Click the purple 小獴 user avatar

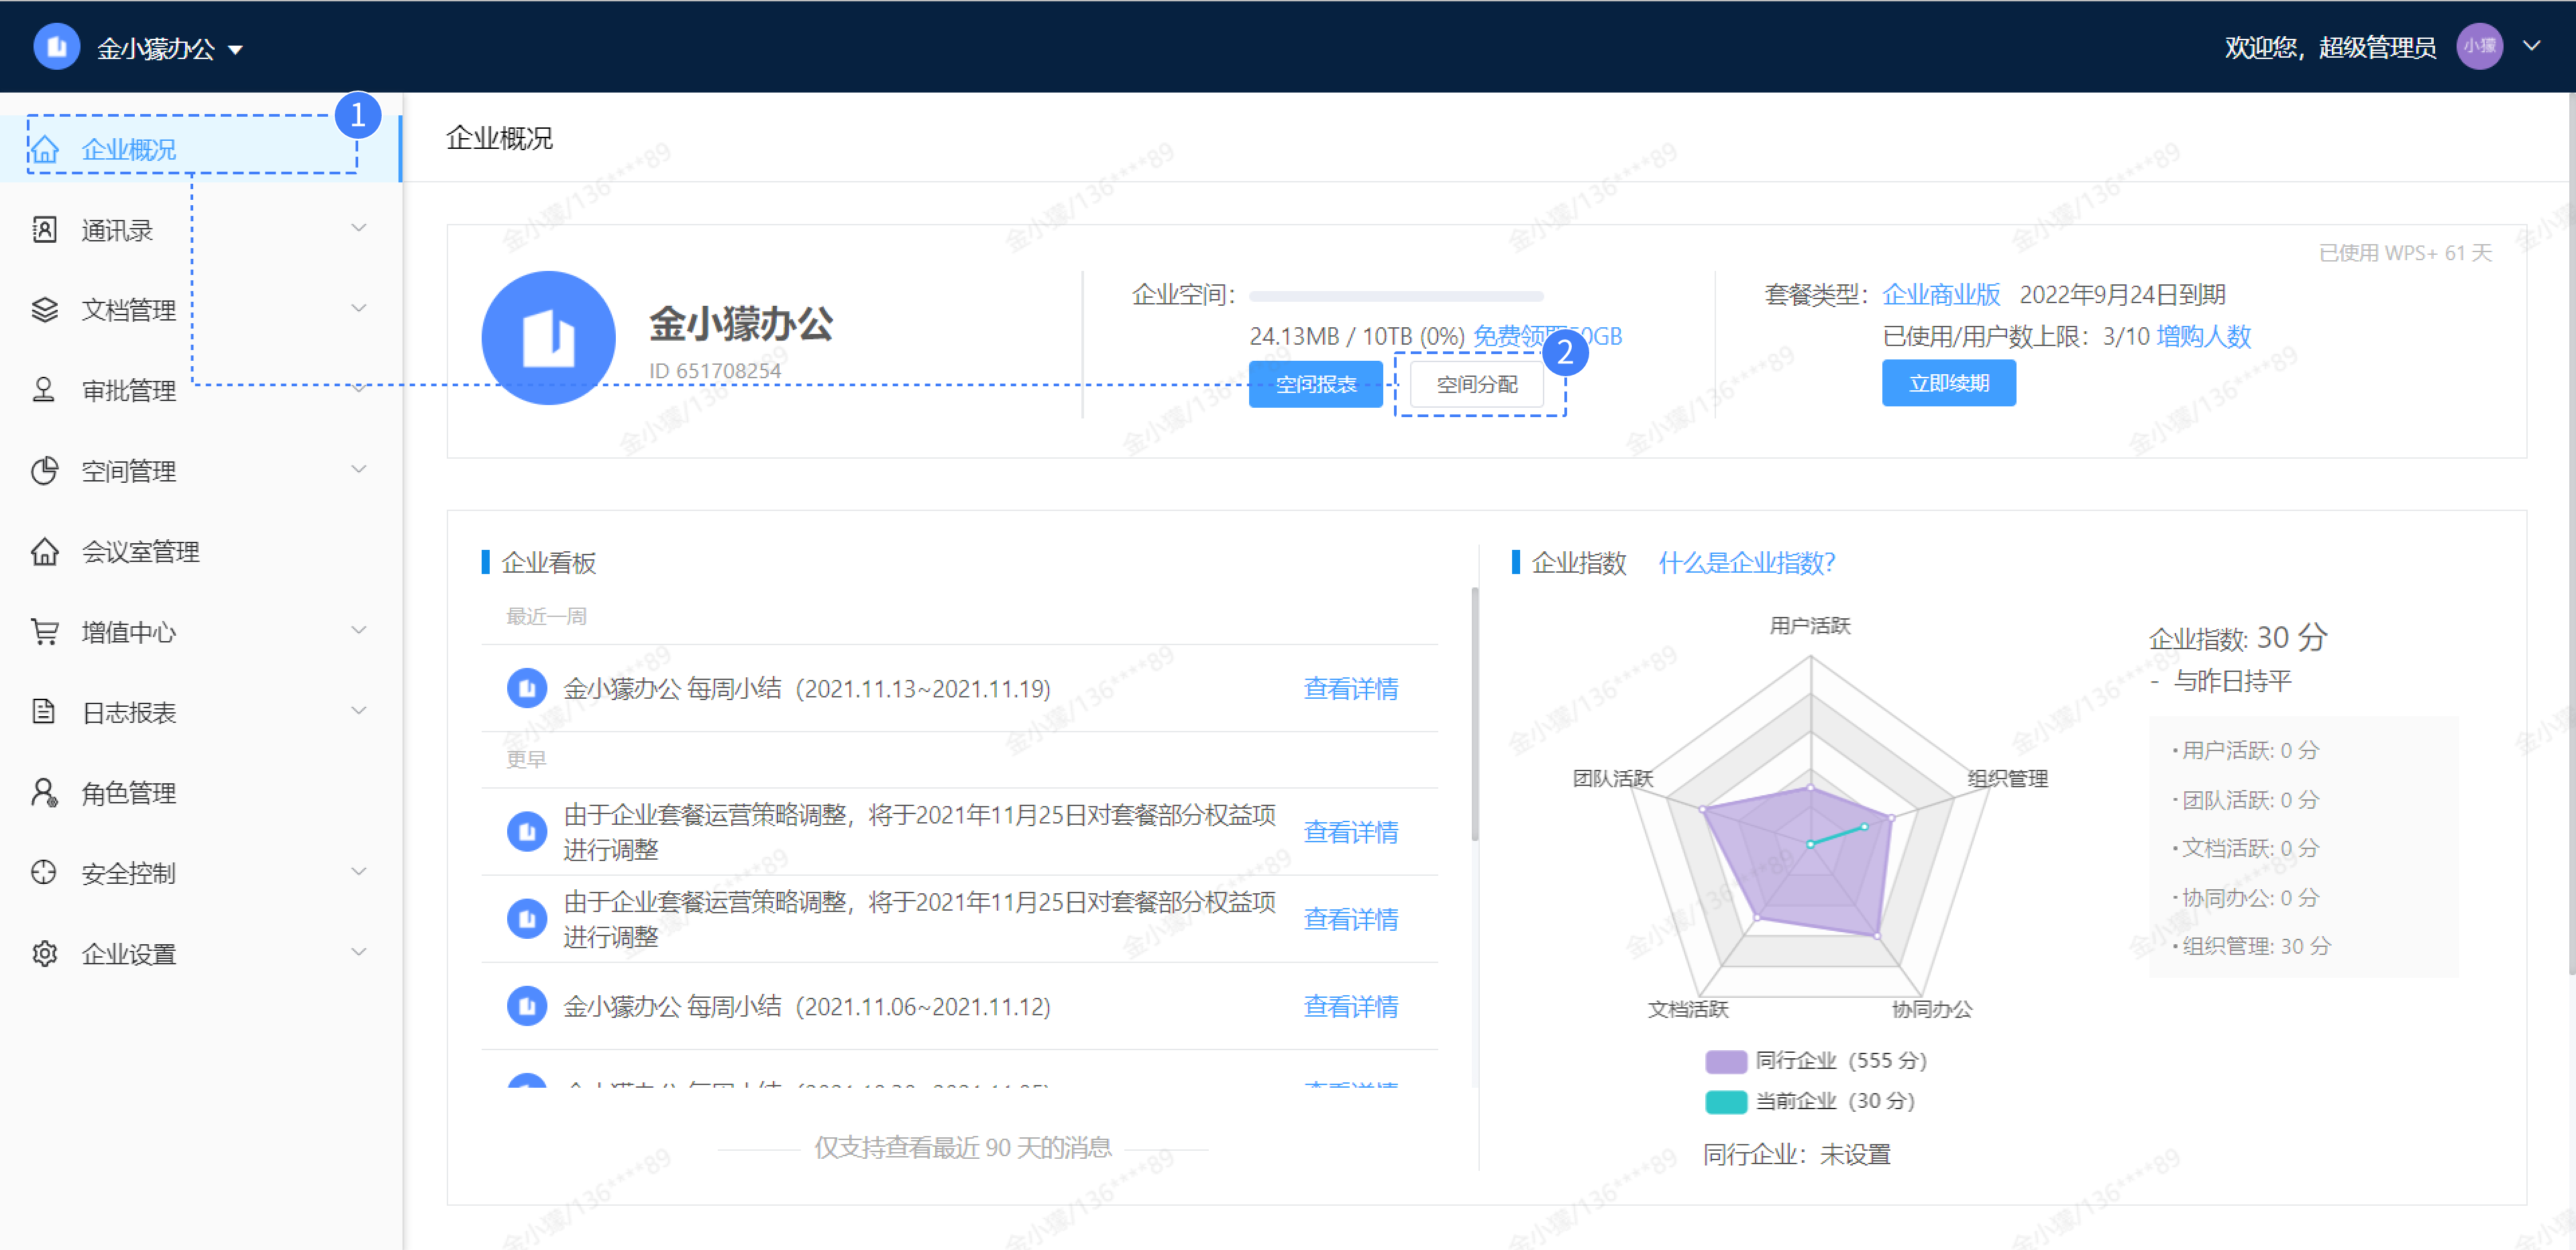(x=2479, y=46)
